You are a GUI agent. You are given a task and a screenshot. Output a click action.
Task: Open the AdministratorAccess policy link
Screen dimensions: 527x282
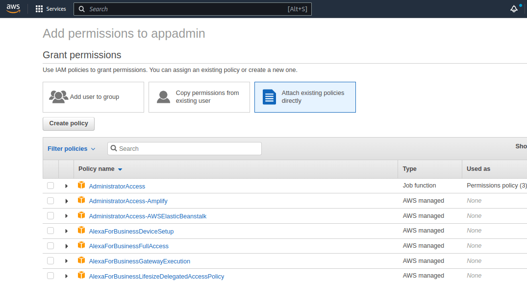117,187
